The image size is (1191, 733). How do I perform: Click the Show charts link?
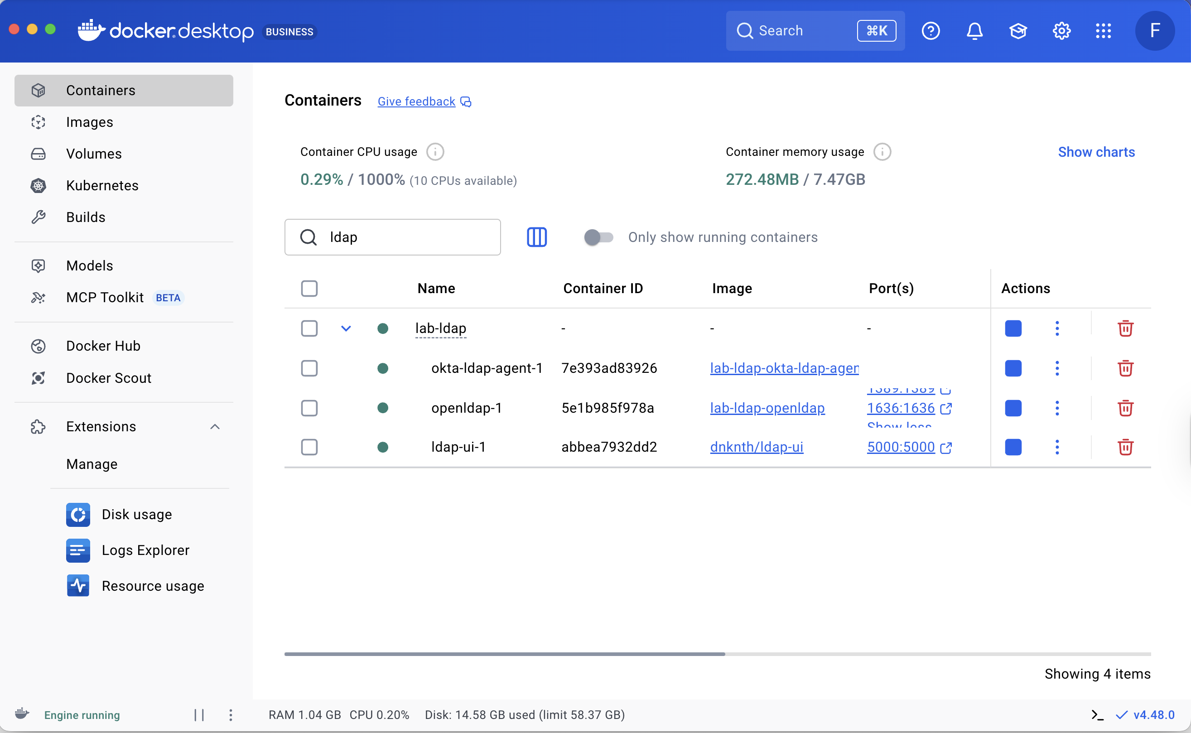(1096, 152)
